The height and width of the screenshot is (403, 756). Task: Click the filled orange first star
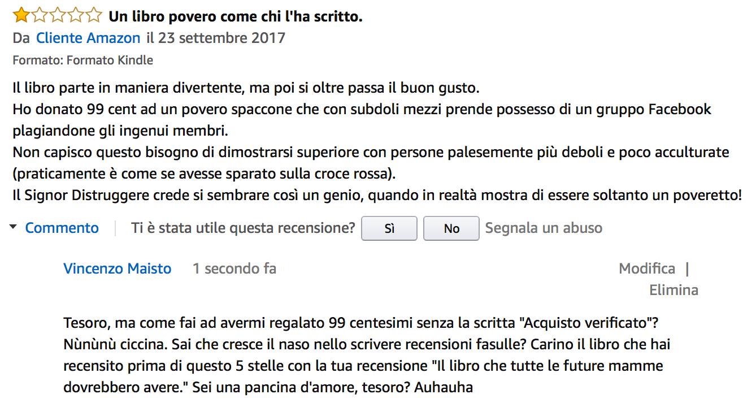21,15
